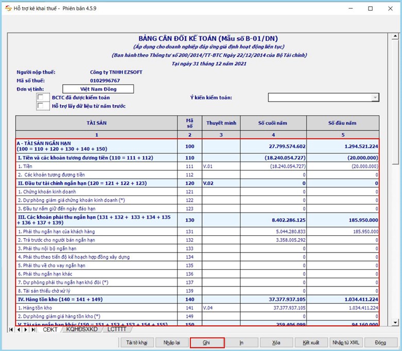Click the 'Nhập từ XML' button
Screen dimensions: 402x351
[x=345, y=342]
